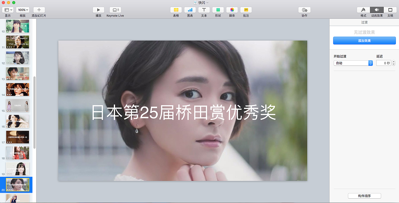Play the presentation with the 播放 button
Viewport: 399px width, 203px height.
(x=98, y=10)
